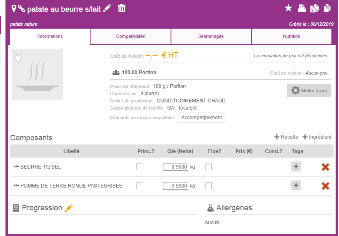339x236 pixels.
Task: Edit Progression with orange pencil icon
Action: [69, 208]
